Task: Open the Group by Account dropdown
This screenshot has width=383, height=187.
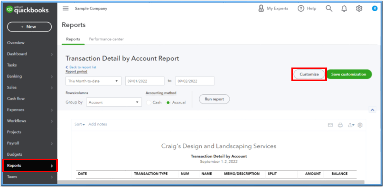Action: pos(114,102)
